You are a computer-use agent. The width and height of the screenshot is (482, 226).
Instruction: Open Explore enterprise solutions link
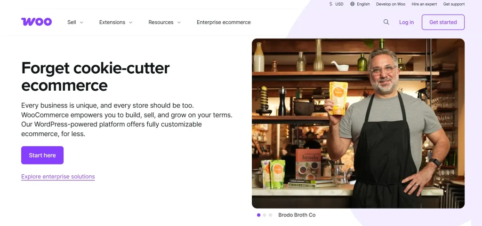click(58, 177)
